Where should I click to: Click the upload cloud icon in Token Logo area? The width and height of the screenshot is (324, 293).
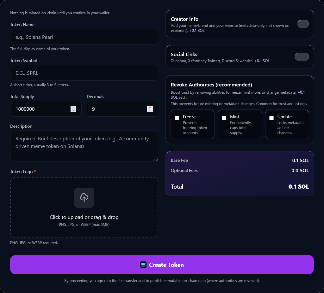point(84,198)
